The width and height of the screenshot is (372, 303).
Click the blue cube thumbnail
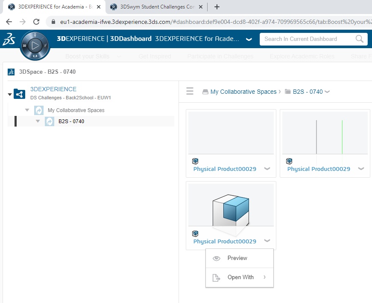point(231,205)
